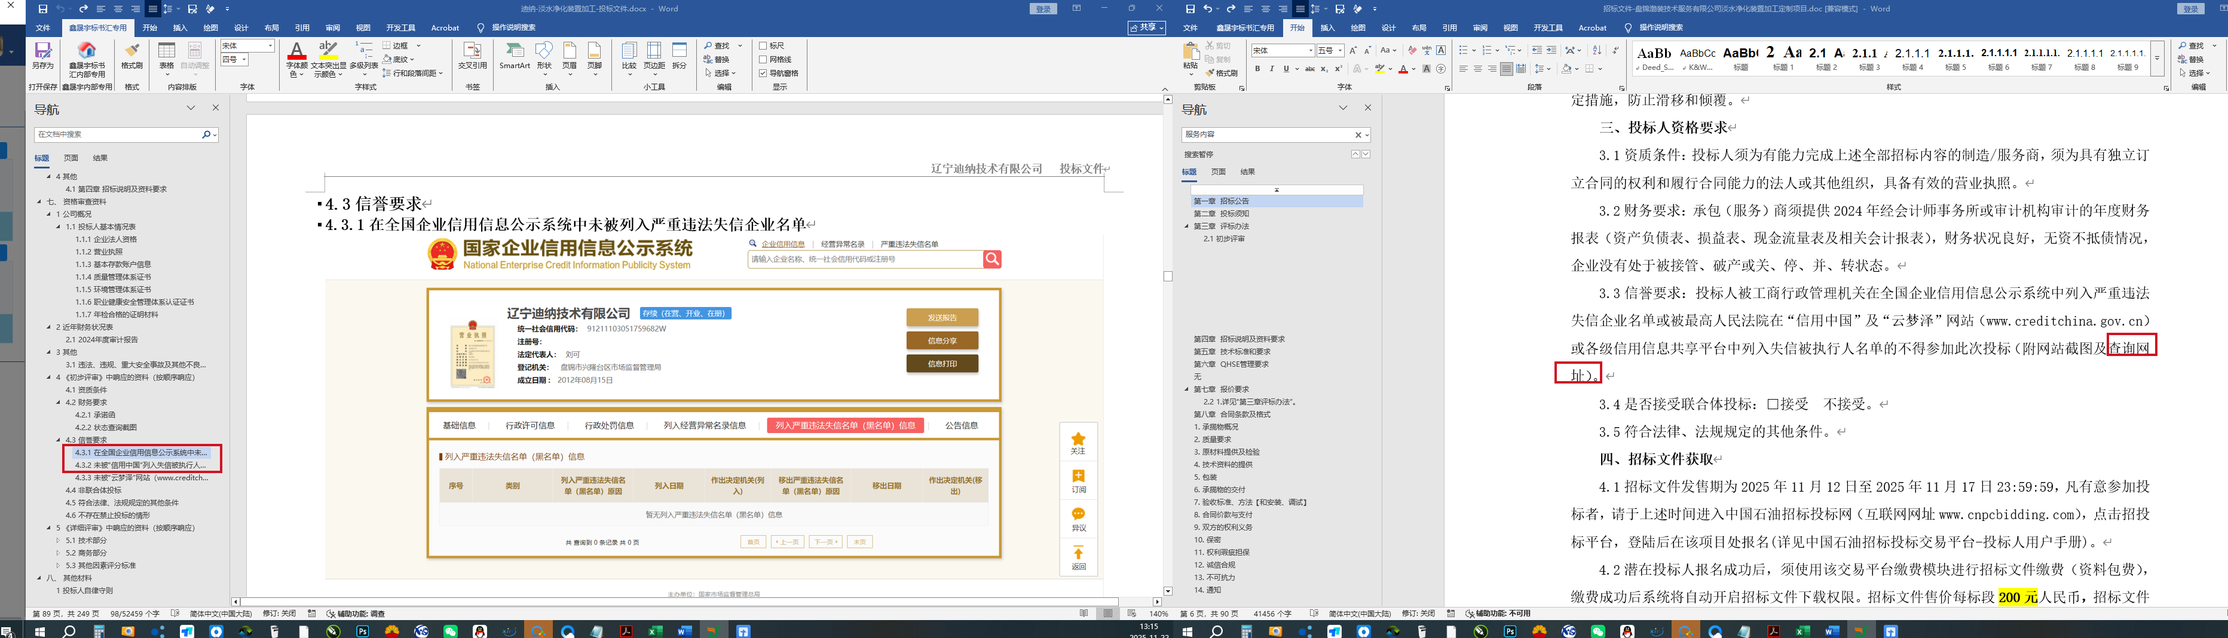The image size is (2228, 638).
Task: Click the 文本突出显示颜色 yellow highlight button
Action: [x=328, y=59]
